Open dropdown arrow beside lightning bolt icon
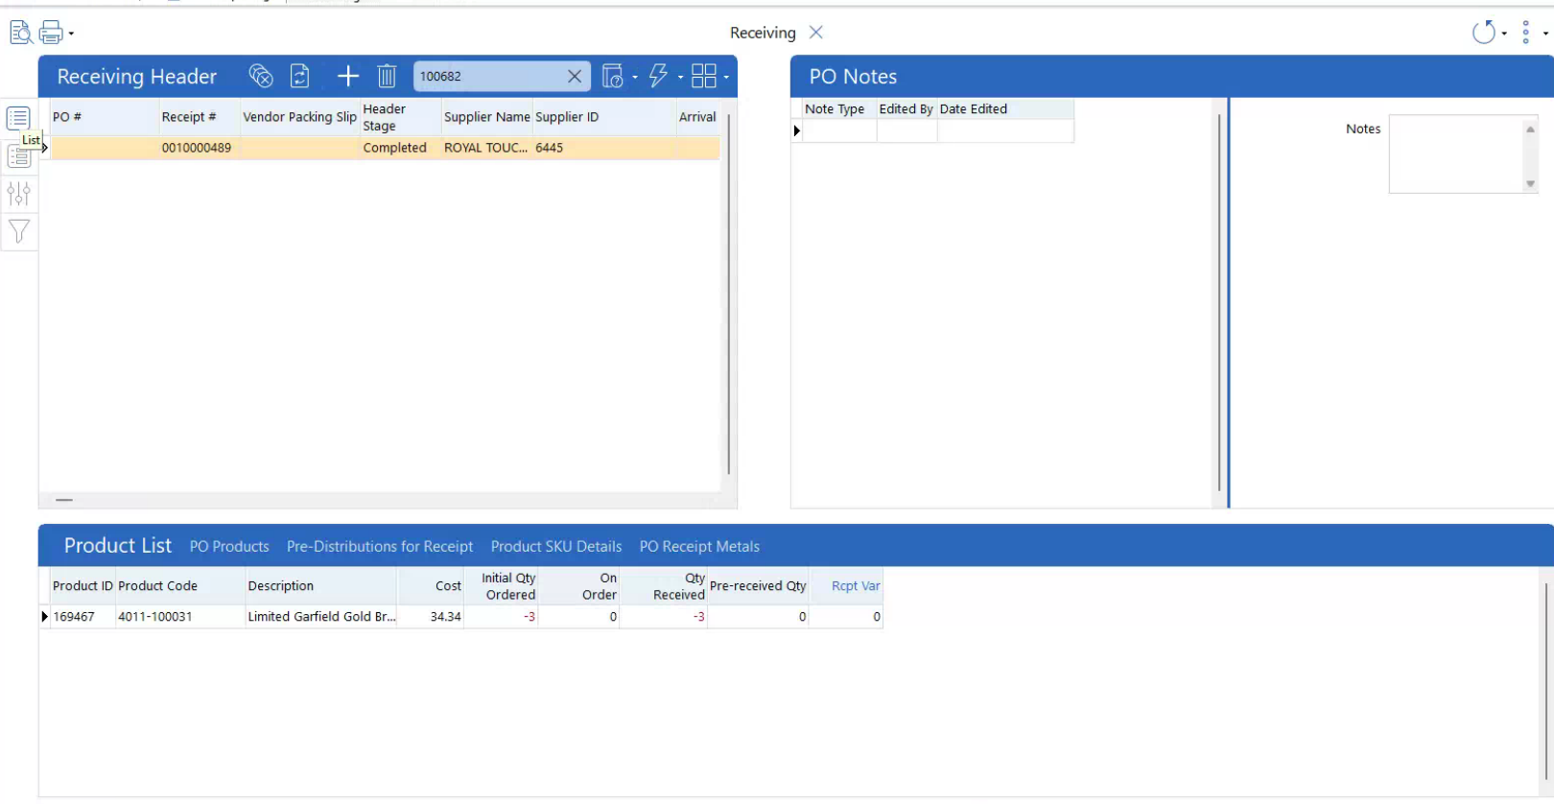Screen dimensions: 1554x804 point(680,77)
